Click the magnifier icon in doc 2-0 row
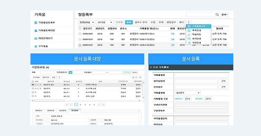The height and width of the screenshot is (136, 261). [x=35, y=96]
